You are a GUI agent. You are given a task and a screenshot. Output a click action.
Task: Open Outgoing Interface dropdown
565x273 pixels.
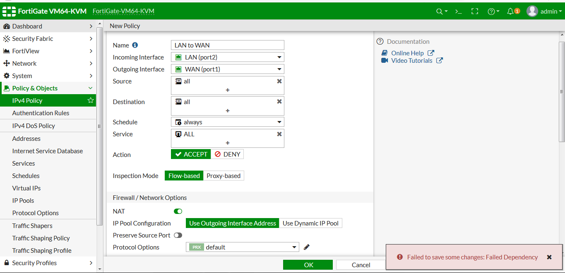pyautogui.click(x=228, y=69)
